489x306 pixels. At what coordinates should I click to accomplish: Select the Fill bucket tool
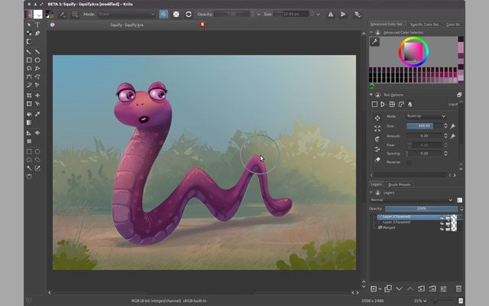(29, 114)
